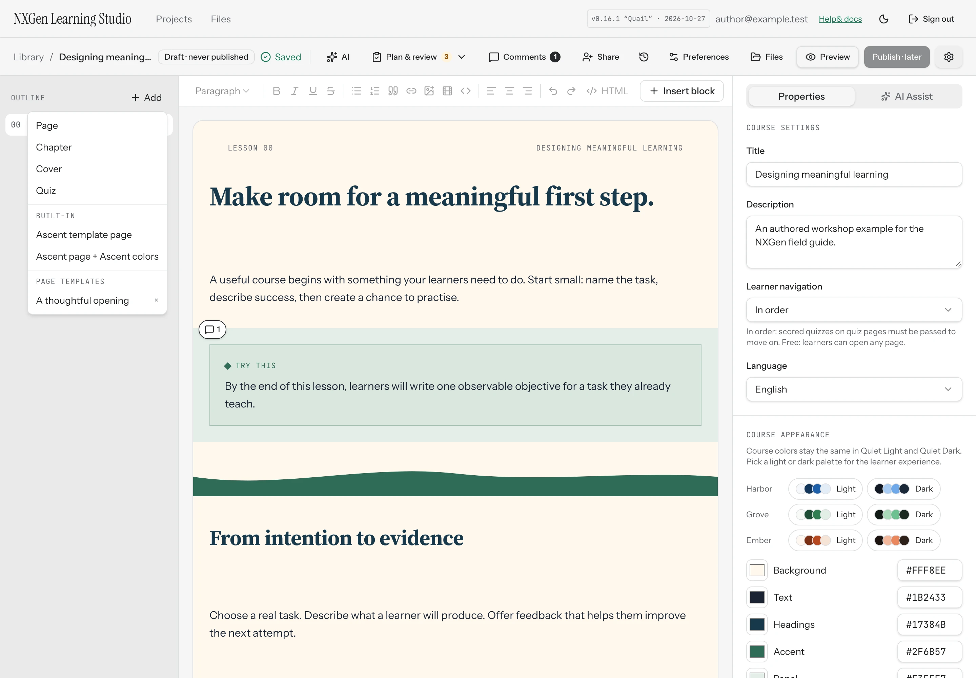Apply underline formatting
Image resolution: width=976 pixels, height=678 pixels.
tap(313, 91)
